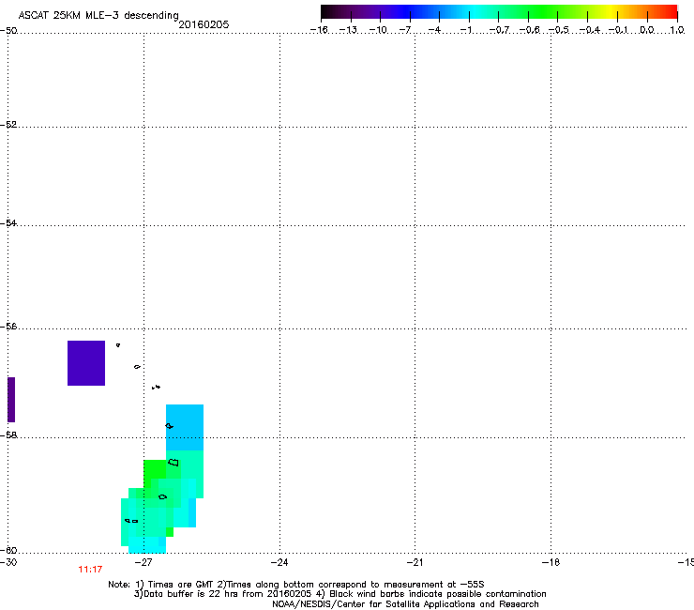
Task: Click the -10 tick label on the colorbar
Action: [378, 30]
